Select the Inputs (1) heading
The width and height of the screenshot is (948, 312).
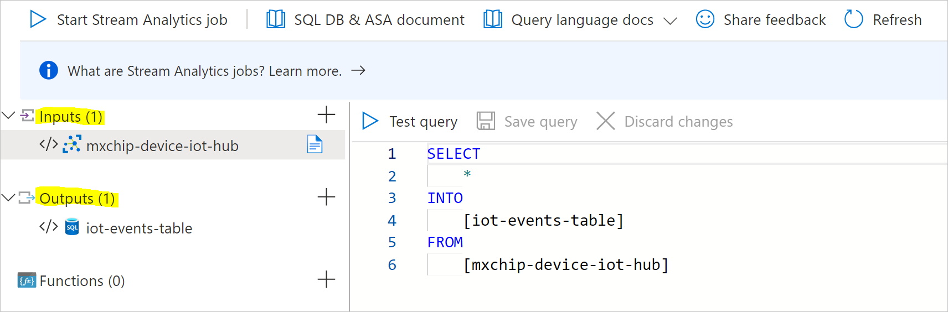click(x=71, y=117)
